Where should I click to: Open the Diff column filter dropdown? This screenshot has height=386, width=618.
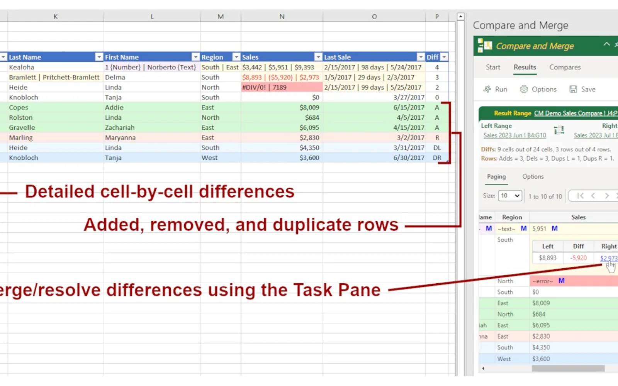coord(444,57)
